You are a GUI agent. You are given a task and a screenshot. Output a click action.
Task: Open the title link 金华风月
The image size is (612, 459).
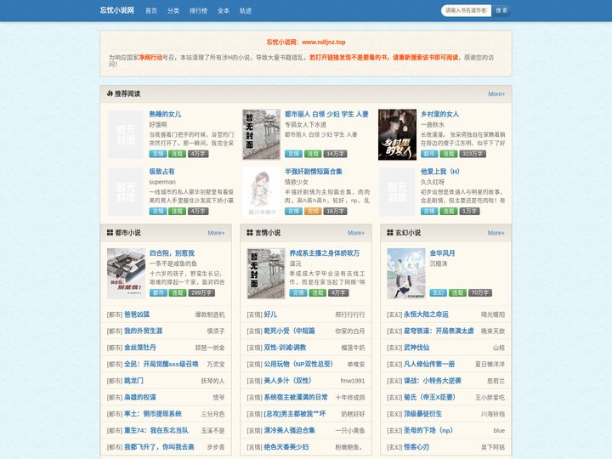coord(442,253)
